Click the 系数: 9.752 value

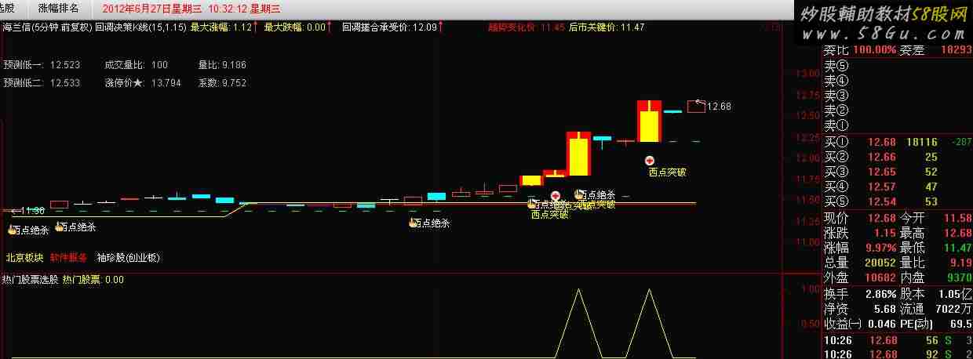click(222, 82)
